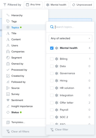This screenshot has width=96, height=138.
Task: Focus the Search topics field
Action: pyautogui.click(x=73, y=27)
